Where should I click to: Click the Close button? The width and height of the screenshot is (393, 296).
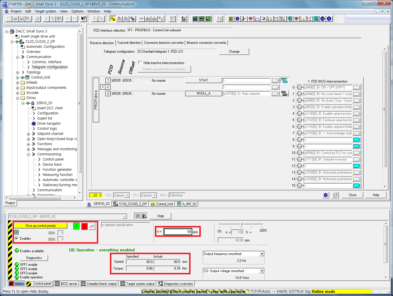click(353, 195)
